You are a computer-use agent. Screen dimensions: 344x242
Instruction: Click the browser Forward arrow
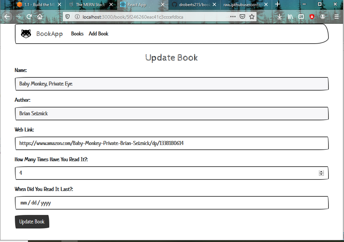tap(19, 17)
